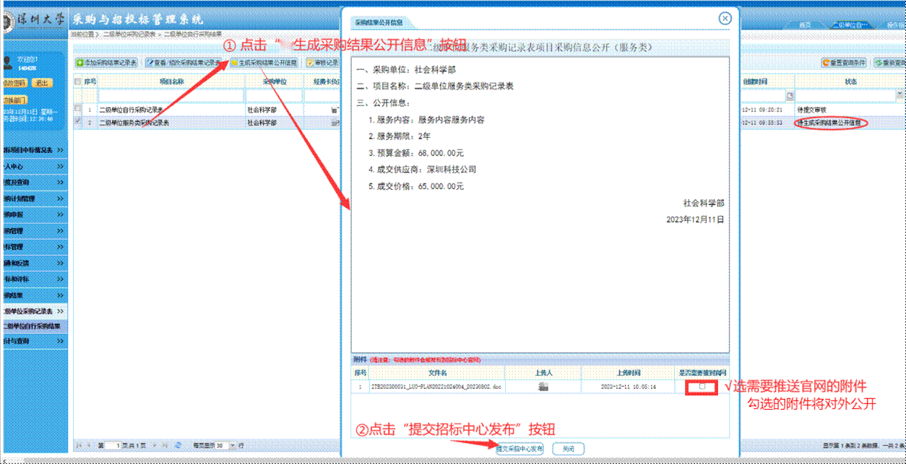The height and width of the screenshot is (464, 906).
Task: Expand the 个人中心 sidebar menu
Action: pos(33,166)
